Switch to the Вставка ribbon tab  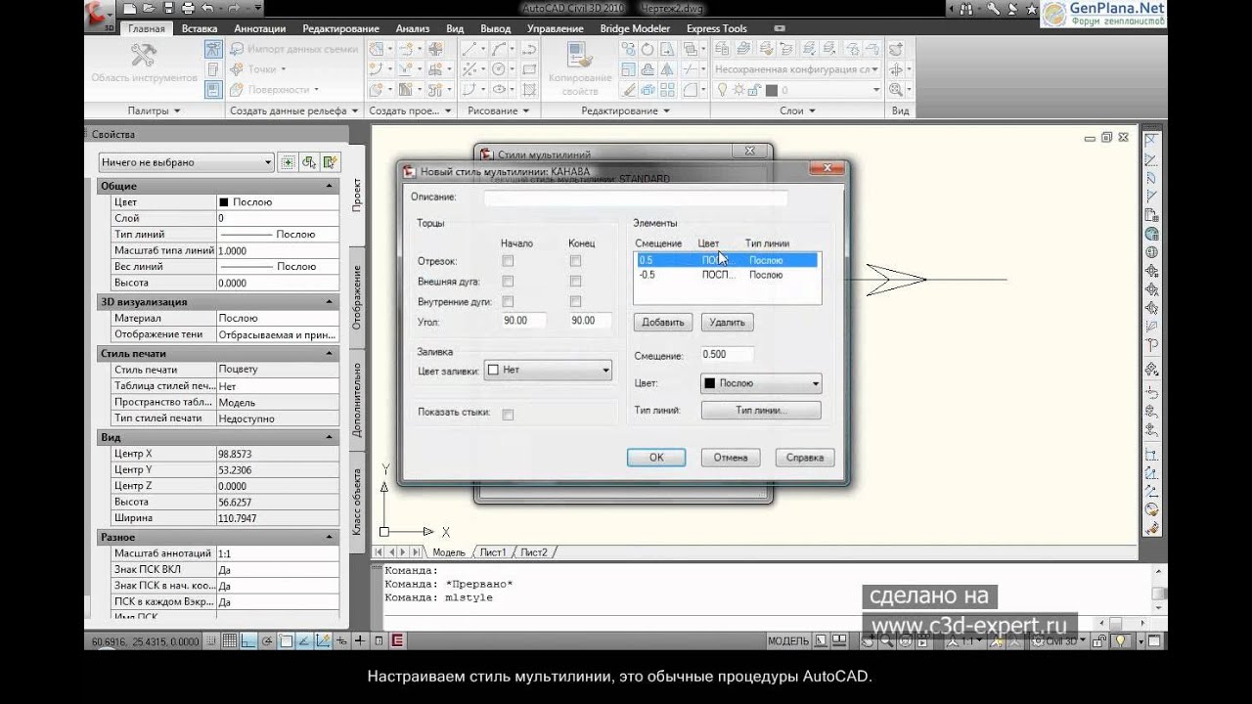point(200,29)
